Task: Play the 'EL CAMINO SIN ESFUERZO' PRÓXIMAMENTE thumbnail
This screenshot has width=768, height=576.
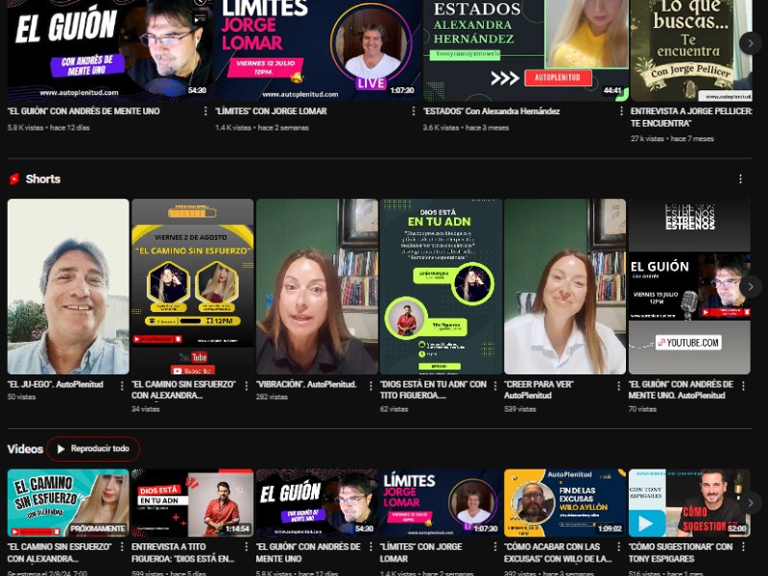Action: 68,503
